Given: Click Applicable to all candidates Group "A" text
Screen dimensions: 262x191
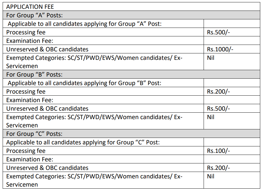Looking at the screenshot, I should (x=85, y=24).
